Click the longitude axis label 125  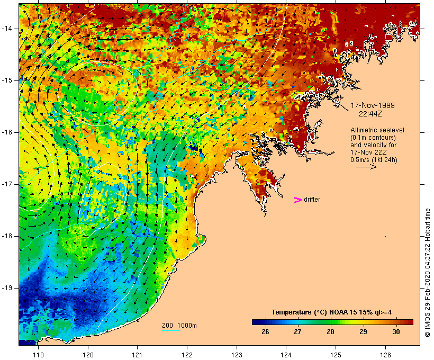[336, 355]
